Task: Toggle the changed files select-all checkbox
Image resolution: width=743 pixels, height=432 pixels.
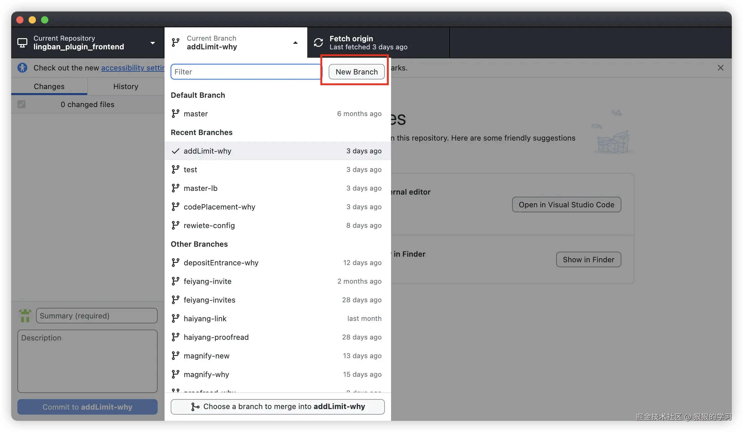Action: [x=21, y=104]
